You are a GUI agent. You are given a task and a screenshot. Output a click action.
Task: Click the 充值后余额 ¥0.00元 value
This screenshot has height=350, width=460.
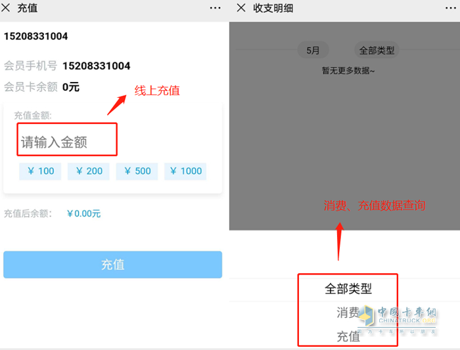83,213
